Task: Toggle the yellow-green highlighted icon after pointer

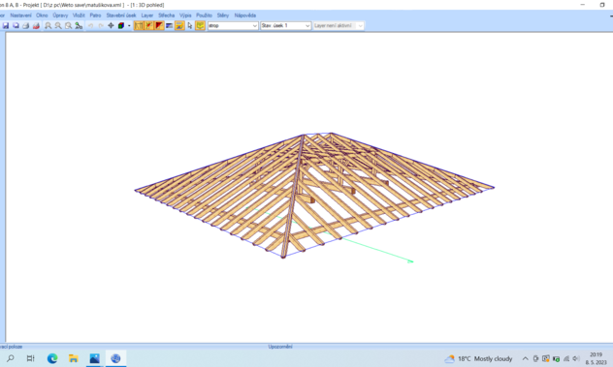Action: 200,26
